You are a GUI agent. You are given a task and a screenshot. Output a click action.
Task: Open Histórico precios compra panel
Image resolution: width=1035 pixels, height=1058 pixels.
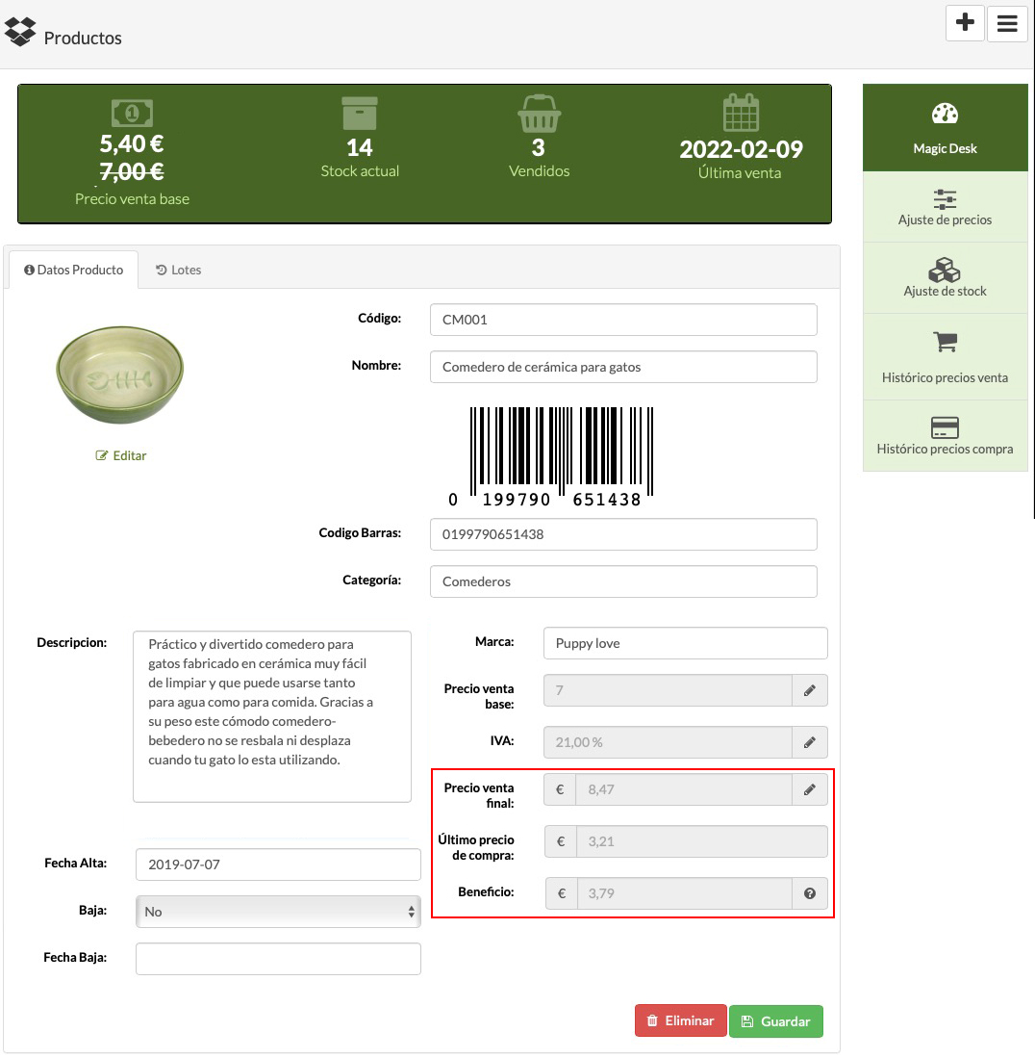point(946,435)
